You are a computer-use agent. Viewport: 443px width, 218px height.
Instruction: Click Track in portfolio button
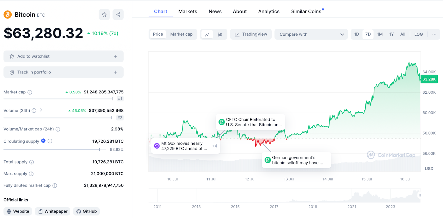(63, 72)
